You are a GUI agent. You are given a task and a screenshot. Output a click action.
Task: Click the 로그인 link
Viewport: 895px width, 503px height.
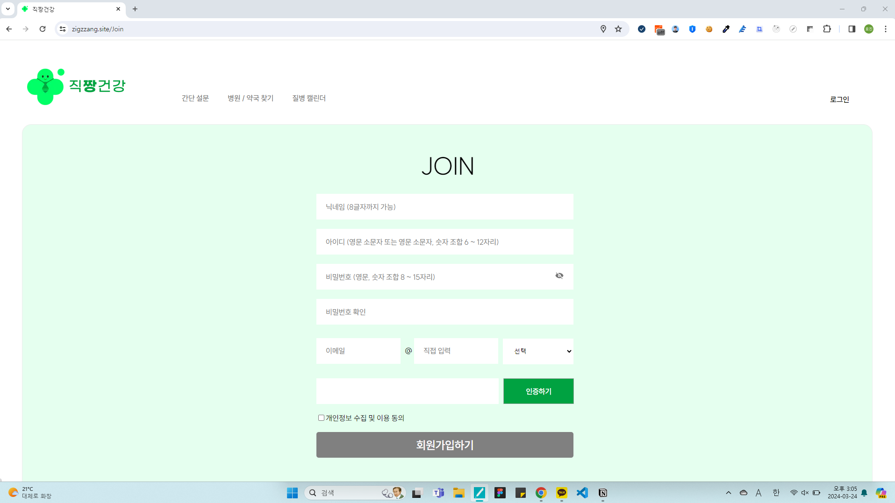point(839,99)
